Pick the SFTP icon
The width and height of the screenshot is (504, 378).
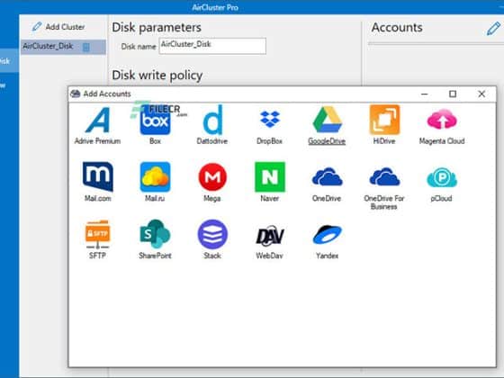coord(98,234)
